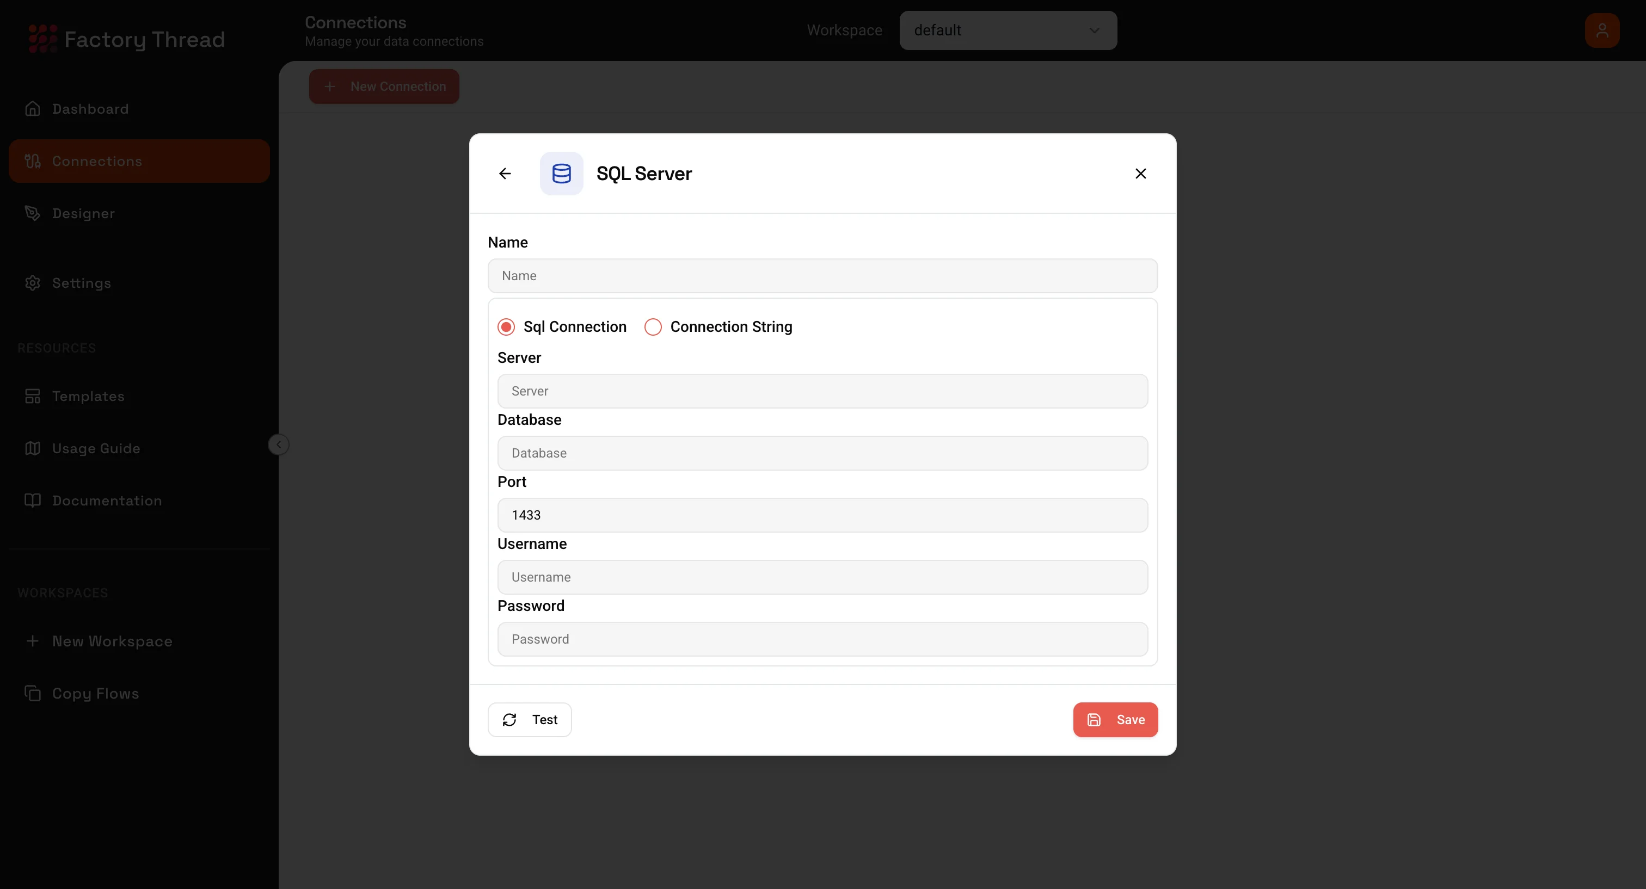Click the Designer pen icon in sidebar
Screen dimensions: 1646x889
(33, 213)
